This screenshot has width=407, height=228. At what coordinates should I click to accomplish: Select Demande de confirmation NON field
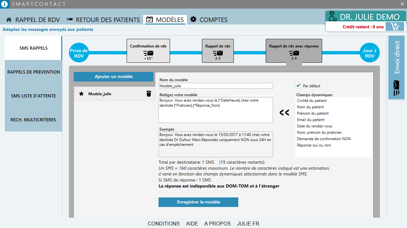pos(324,139)
